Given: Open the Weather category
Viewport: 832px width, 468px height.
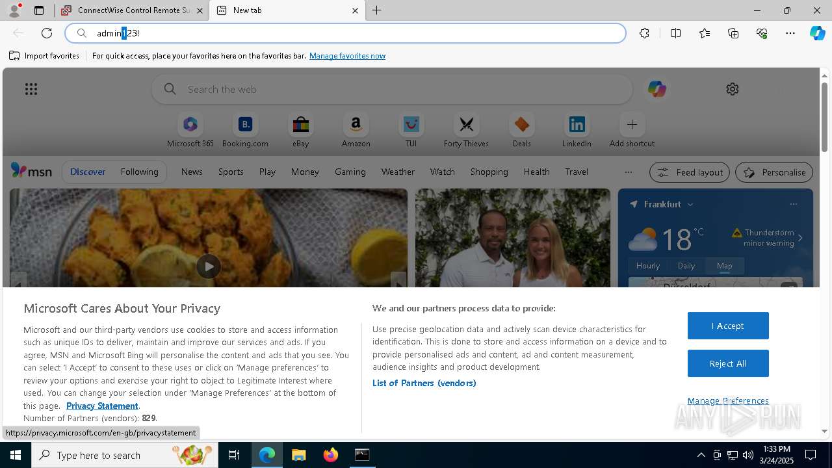Looking at the screenshot, I should (x=398, y=172).
